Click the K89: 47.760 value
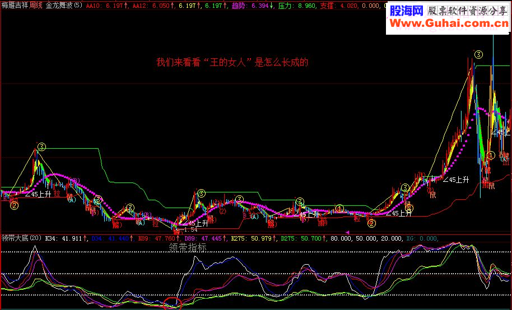Image resolution: width=512 pixels, height=310 pixels. pos(159,238)
